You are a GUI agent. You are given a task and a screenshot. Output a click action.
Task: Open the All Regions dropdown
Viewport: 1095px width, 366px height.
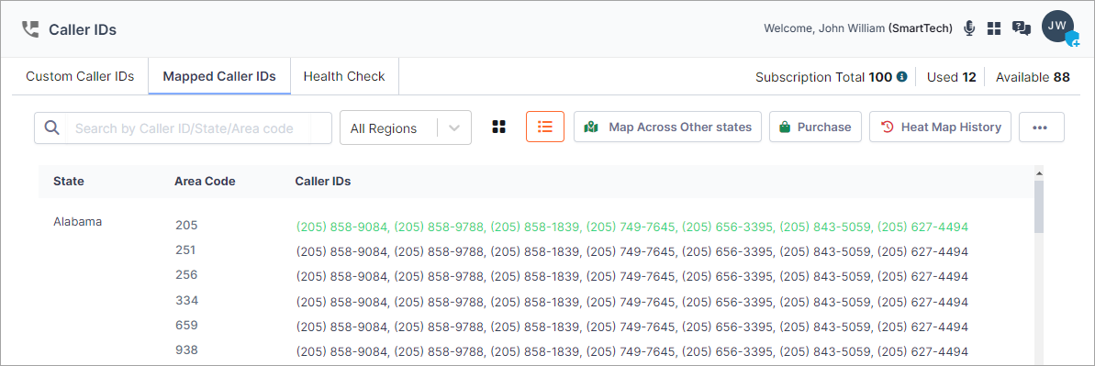point(406,128)
